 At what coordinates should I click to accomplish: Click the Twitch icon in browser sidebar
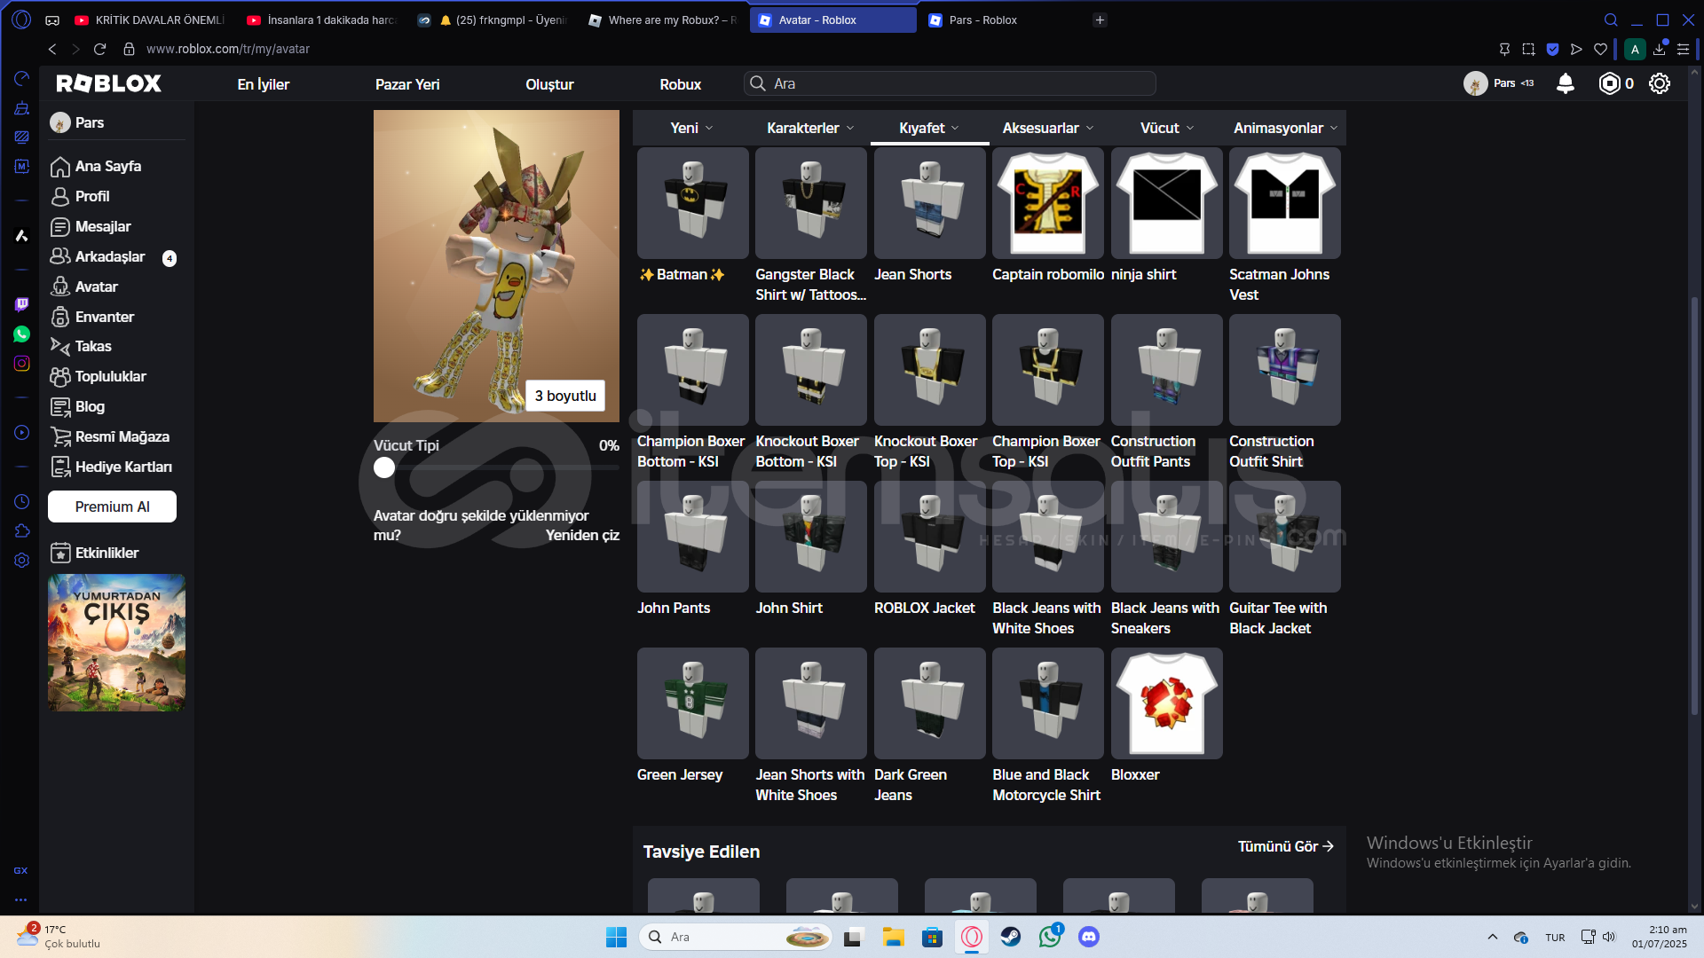click(x=22, y=304)
